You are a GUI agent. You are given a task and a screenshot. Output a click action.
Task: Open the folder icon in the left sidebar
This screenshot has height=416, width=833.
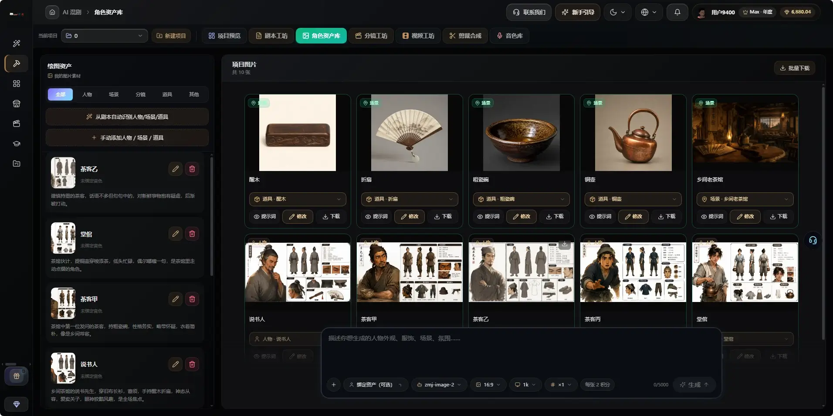[x=17, y=164]
